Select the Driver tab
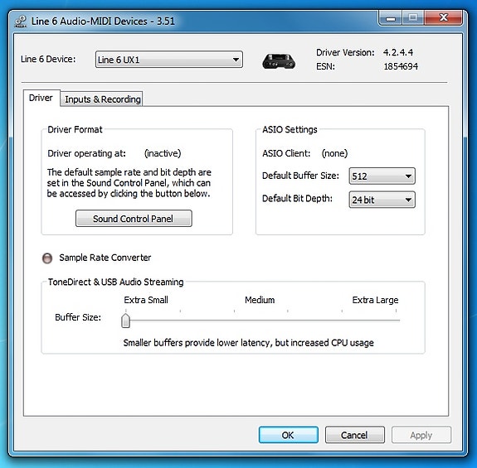Image resolution: width=477 pixels, height=468 pixels. (41, 98)
